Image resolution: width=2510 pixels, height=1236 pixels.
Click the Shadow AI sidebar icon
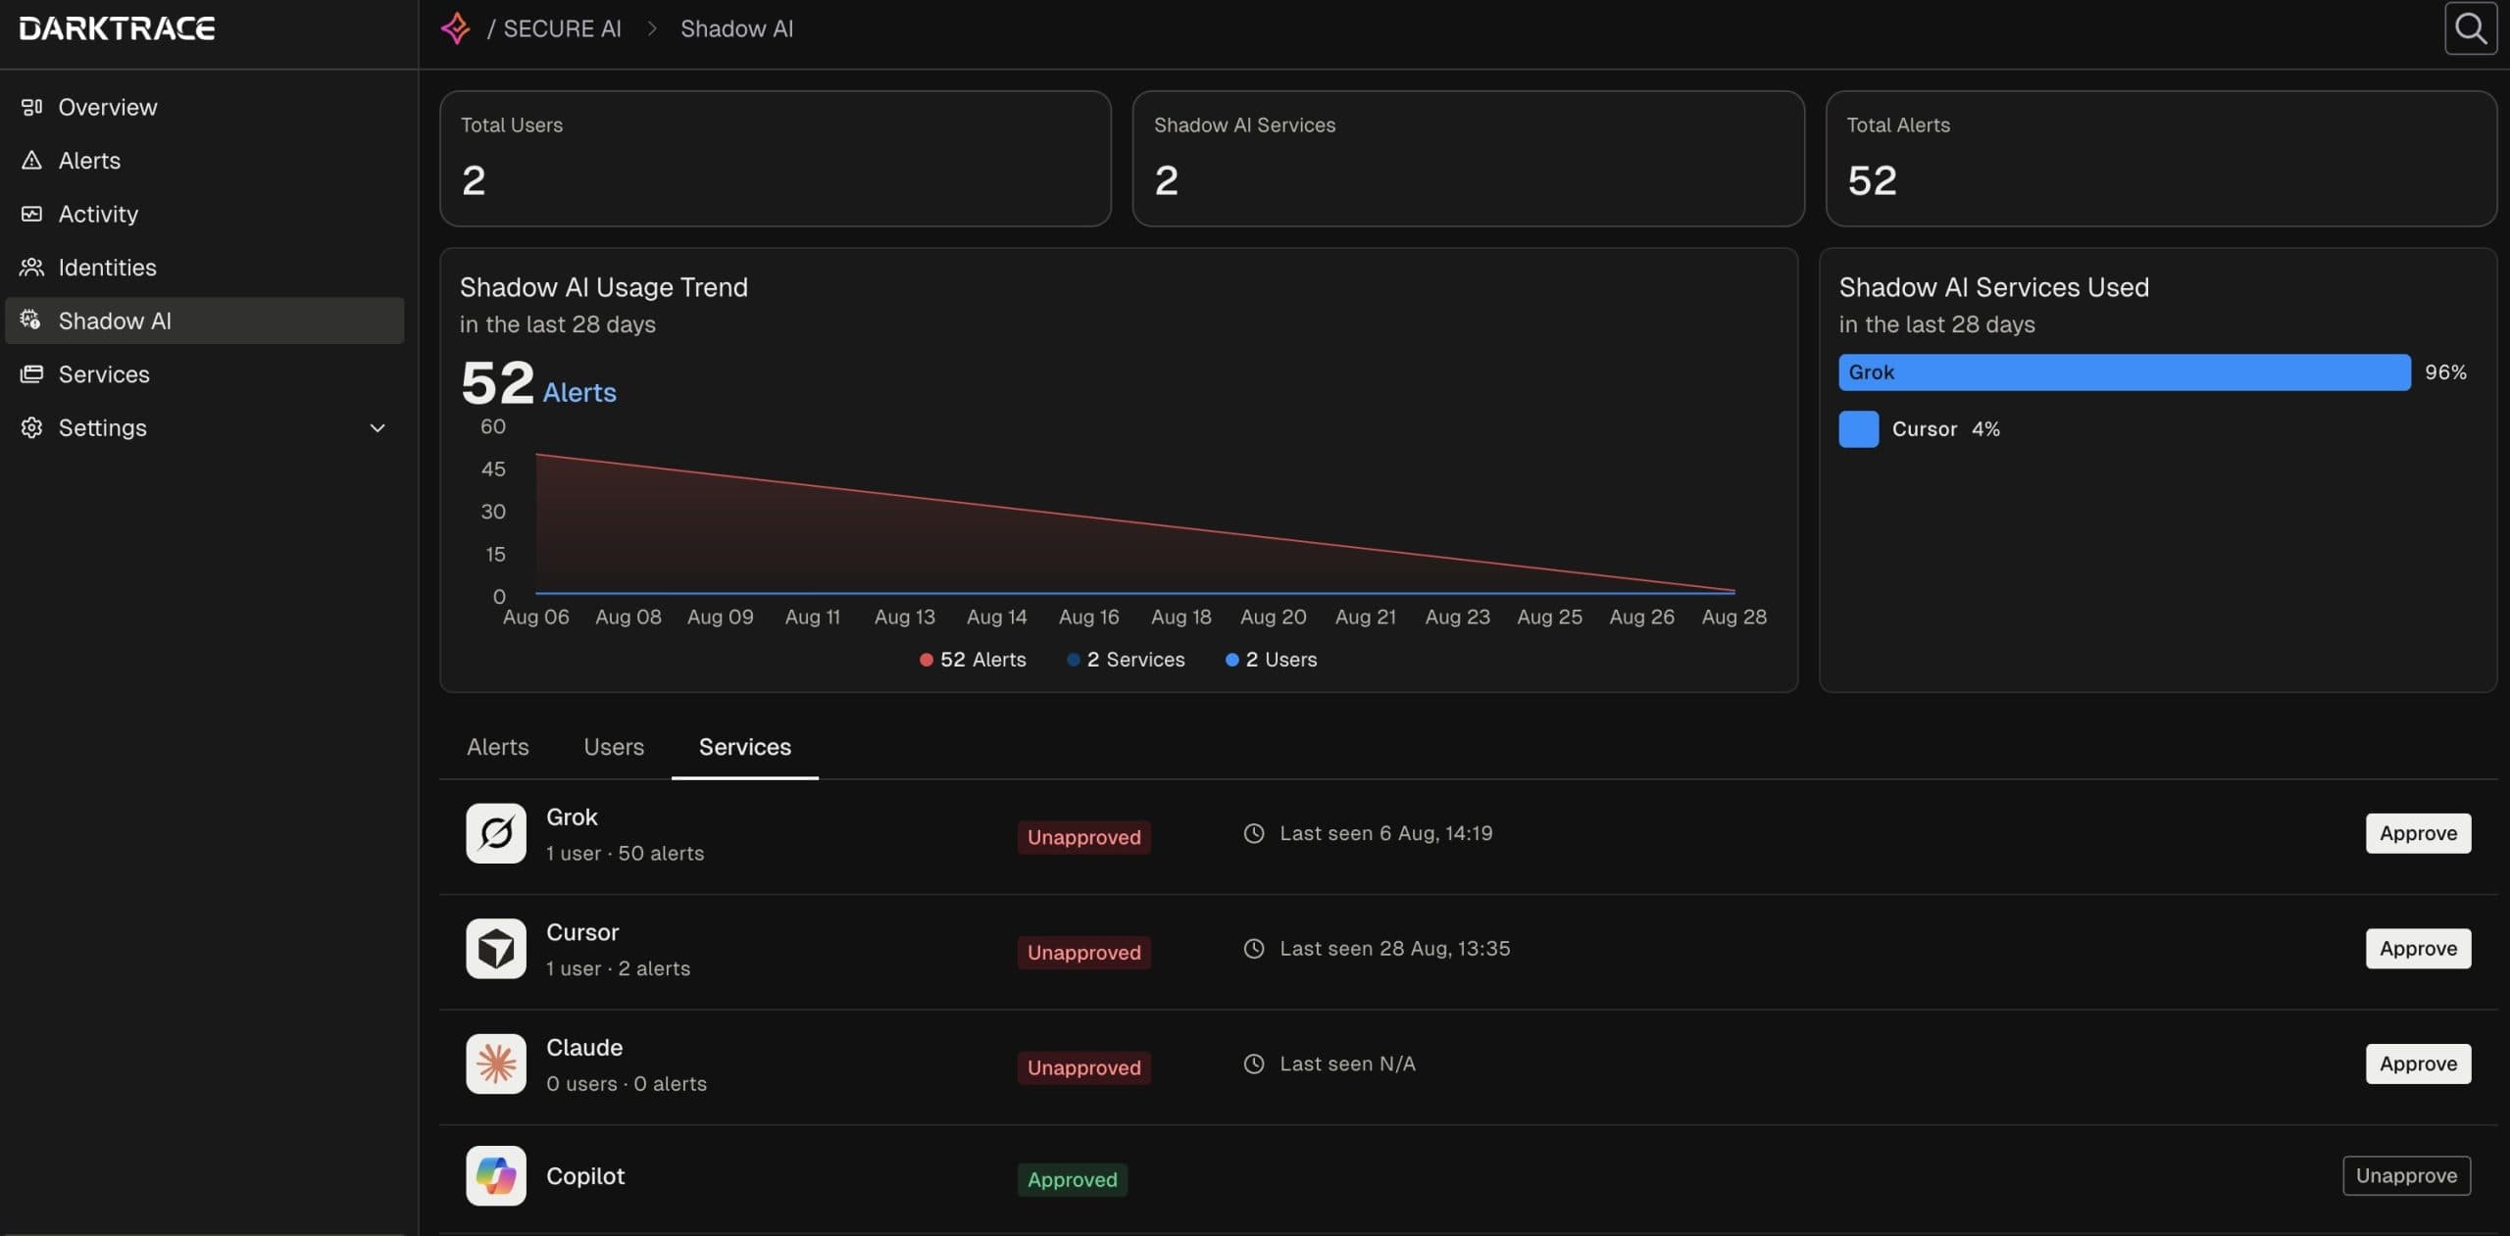click(32, 321)
